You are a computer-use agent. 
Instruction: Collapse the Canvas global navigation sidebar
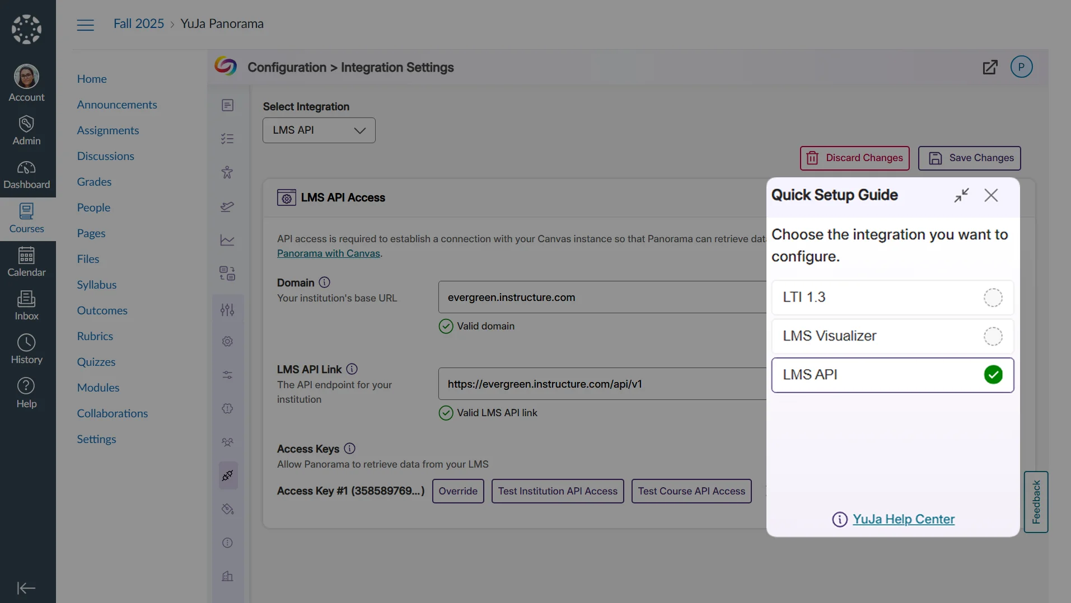tap(26, 588)
